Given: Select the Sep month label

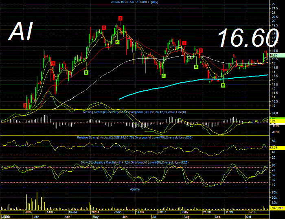Looking at the screenshot, I should 217,217.
